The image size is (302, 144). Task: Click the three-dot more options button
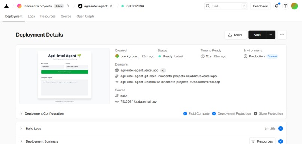282,35
